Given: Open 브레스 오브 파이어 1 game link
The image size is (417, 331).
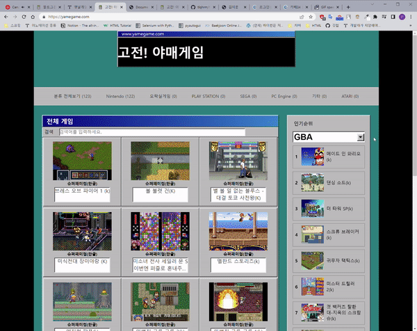Looking at the screenshot, I should click(81, 192).
